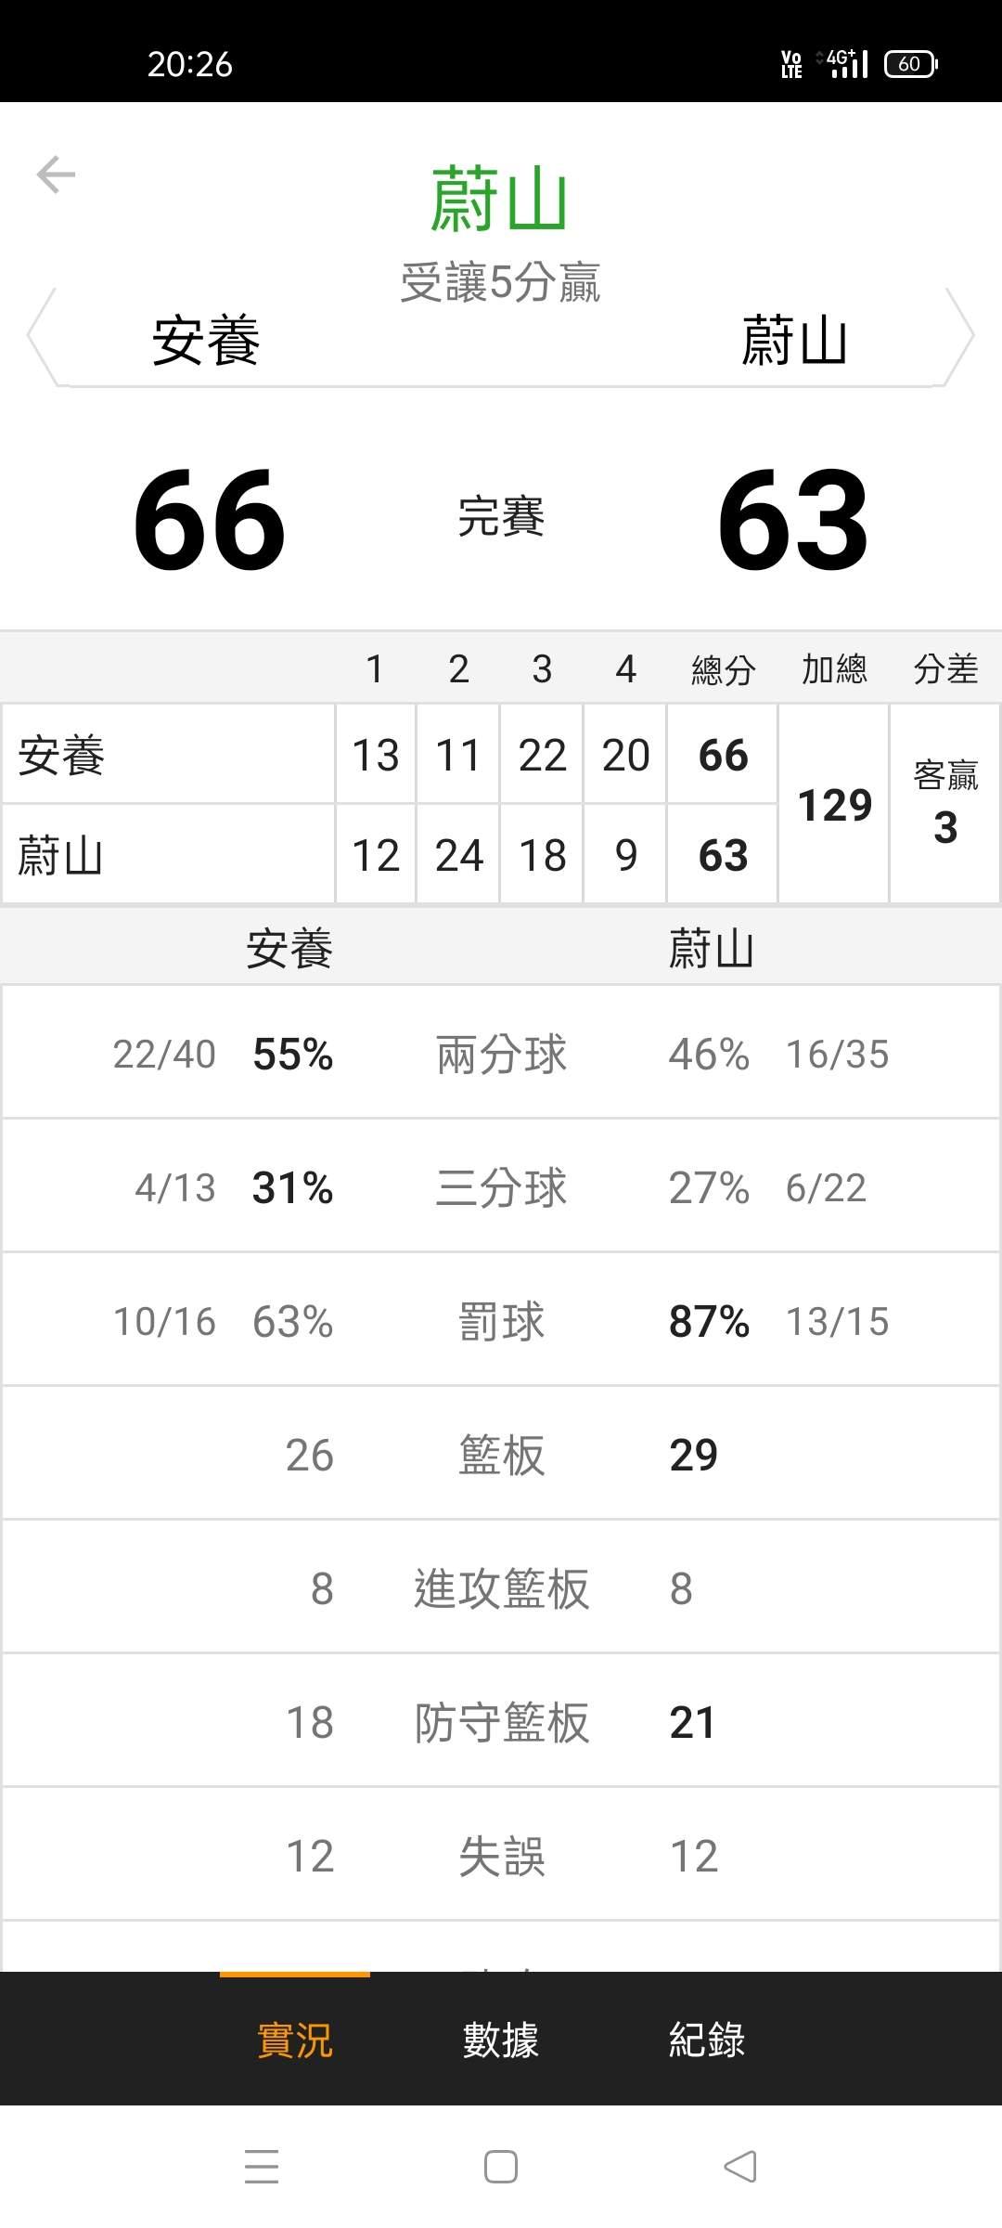Viewport: 1002px width, 2228px height.
Task: Tap the green 蔚山 title heading
Action: pos(499,200)
